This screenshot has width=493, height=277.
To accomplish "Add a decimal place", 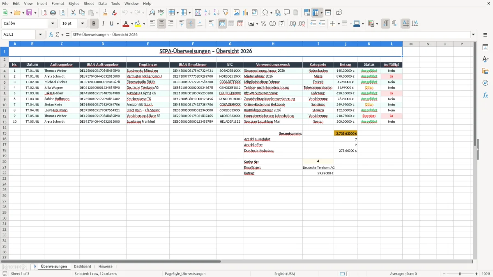I will pyautogui.click(x=293, y=24).
